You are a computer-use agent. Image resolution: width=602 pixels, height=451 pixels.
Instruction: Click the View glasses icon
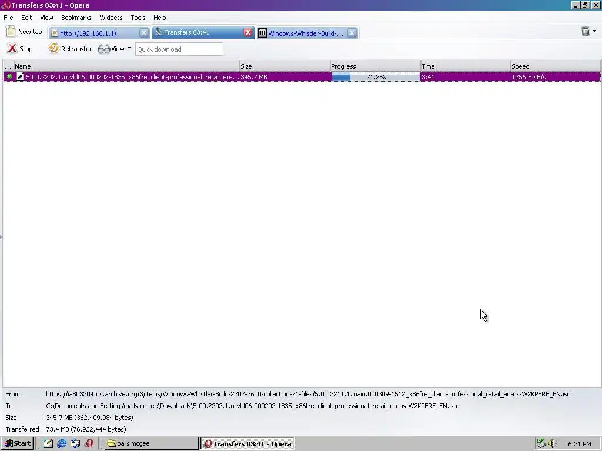click(x=103, y=49)
